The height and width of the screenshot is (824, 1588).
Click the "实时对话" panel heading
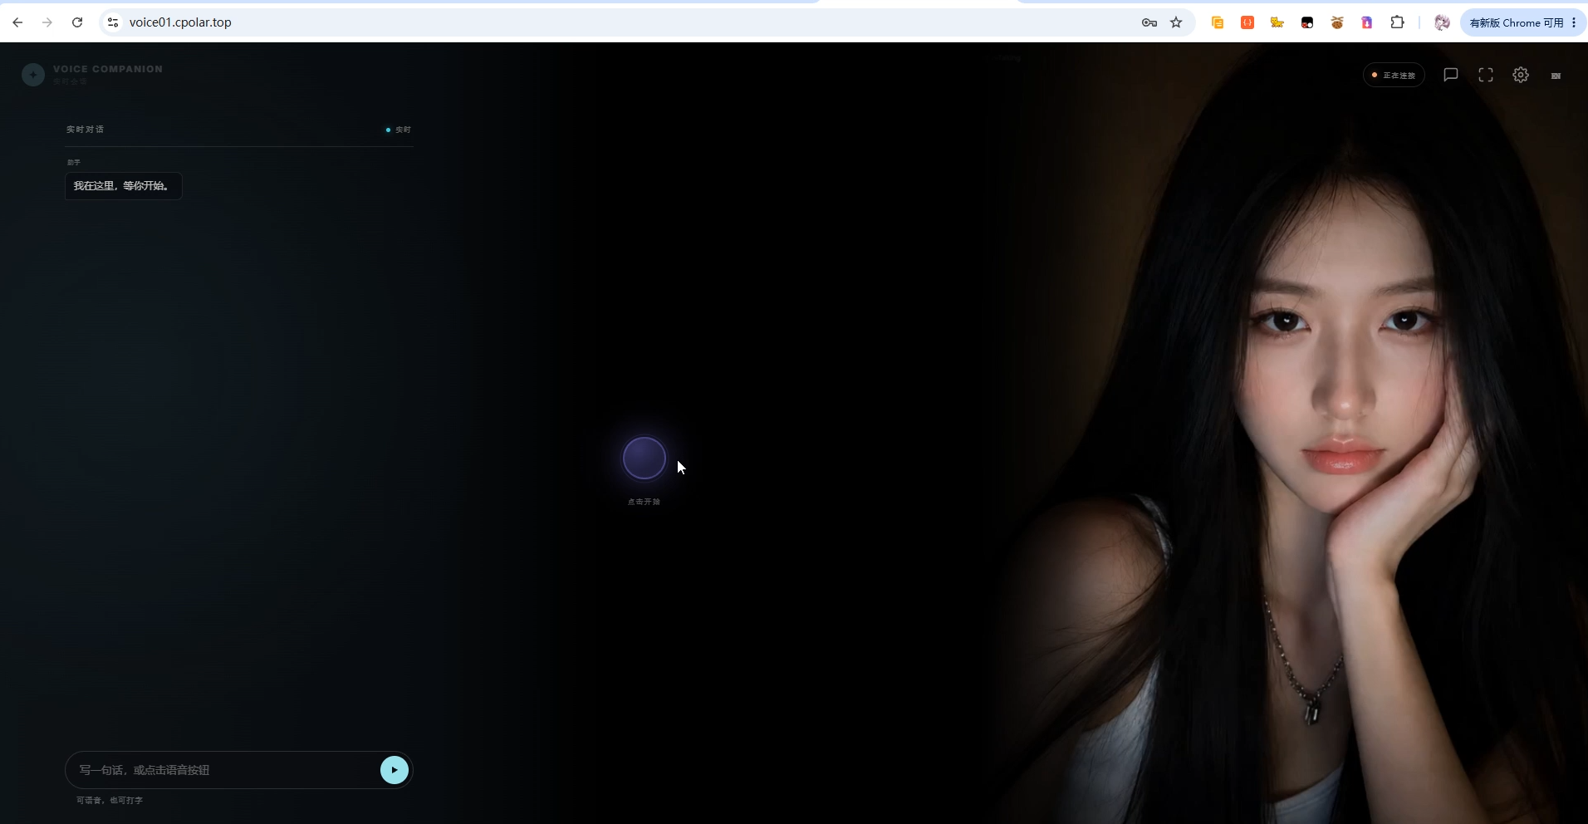(x=85, y=130)
